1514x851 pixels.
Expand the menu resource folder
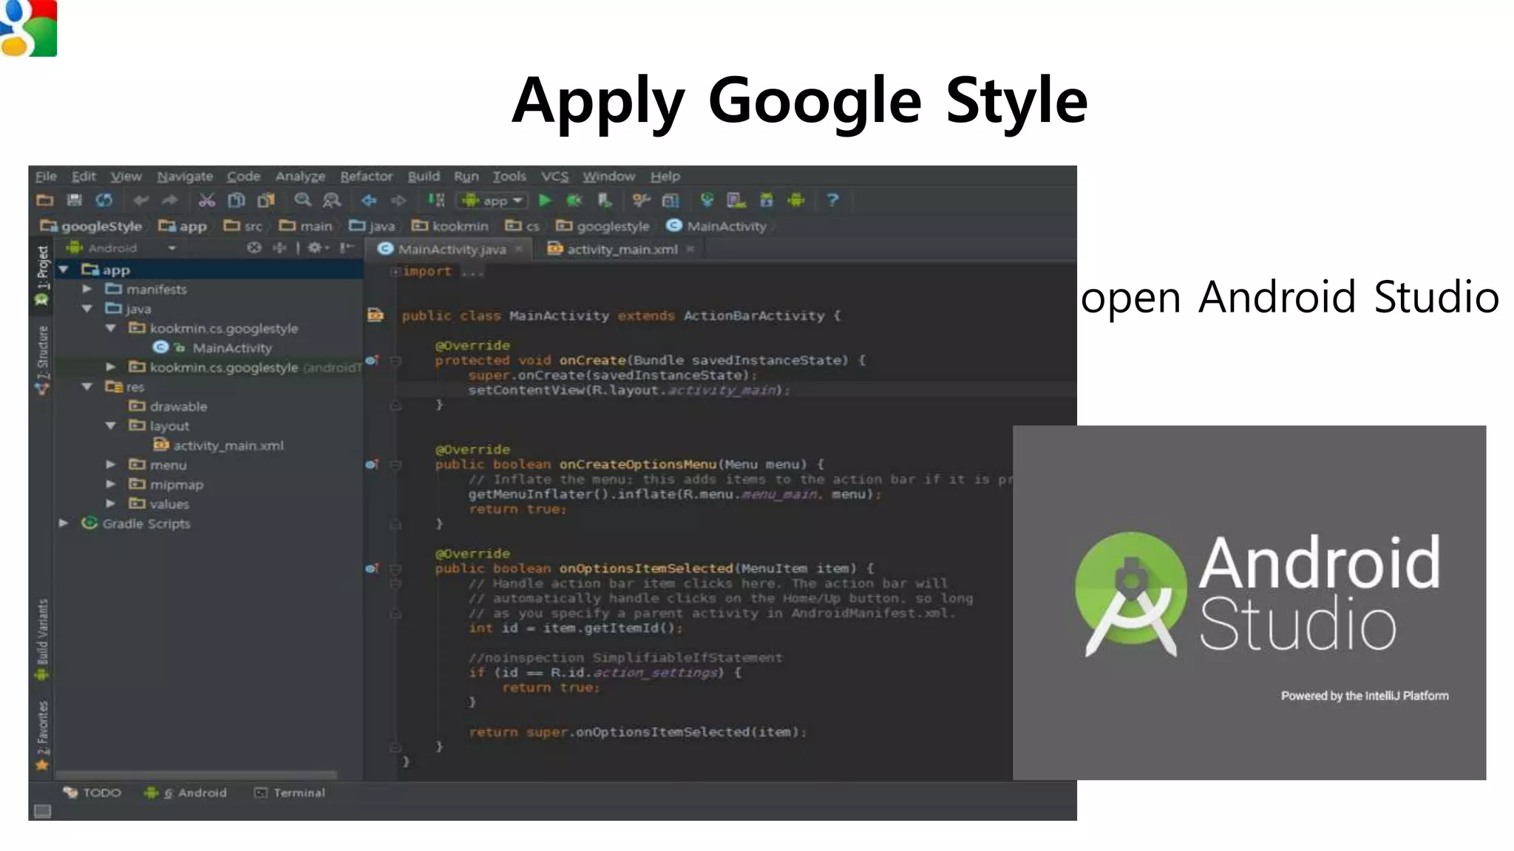[x=111, y=465]
